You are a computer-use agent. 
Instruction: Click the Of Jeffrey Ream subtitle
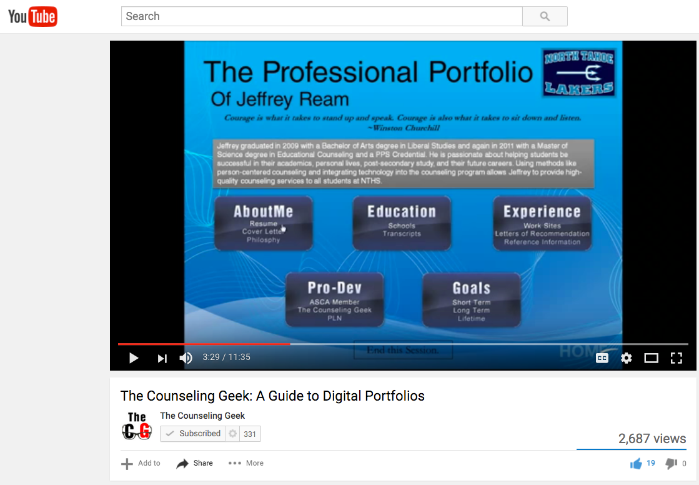coord(279,99)
